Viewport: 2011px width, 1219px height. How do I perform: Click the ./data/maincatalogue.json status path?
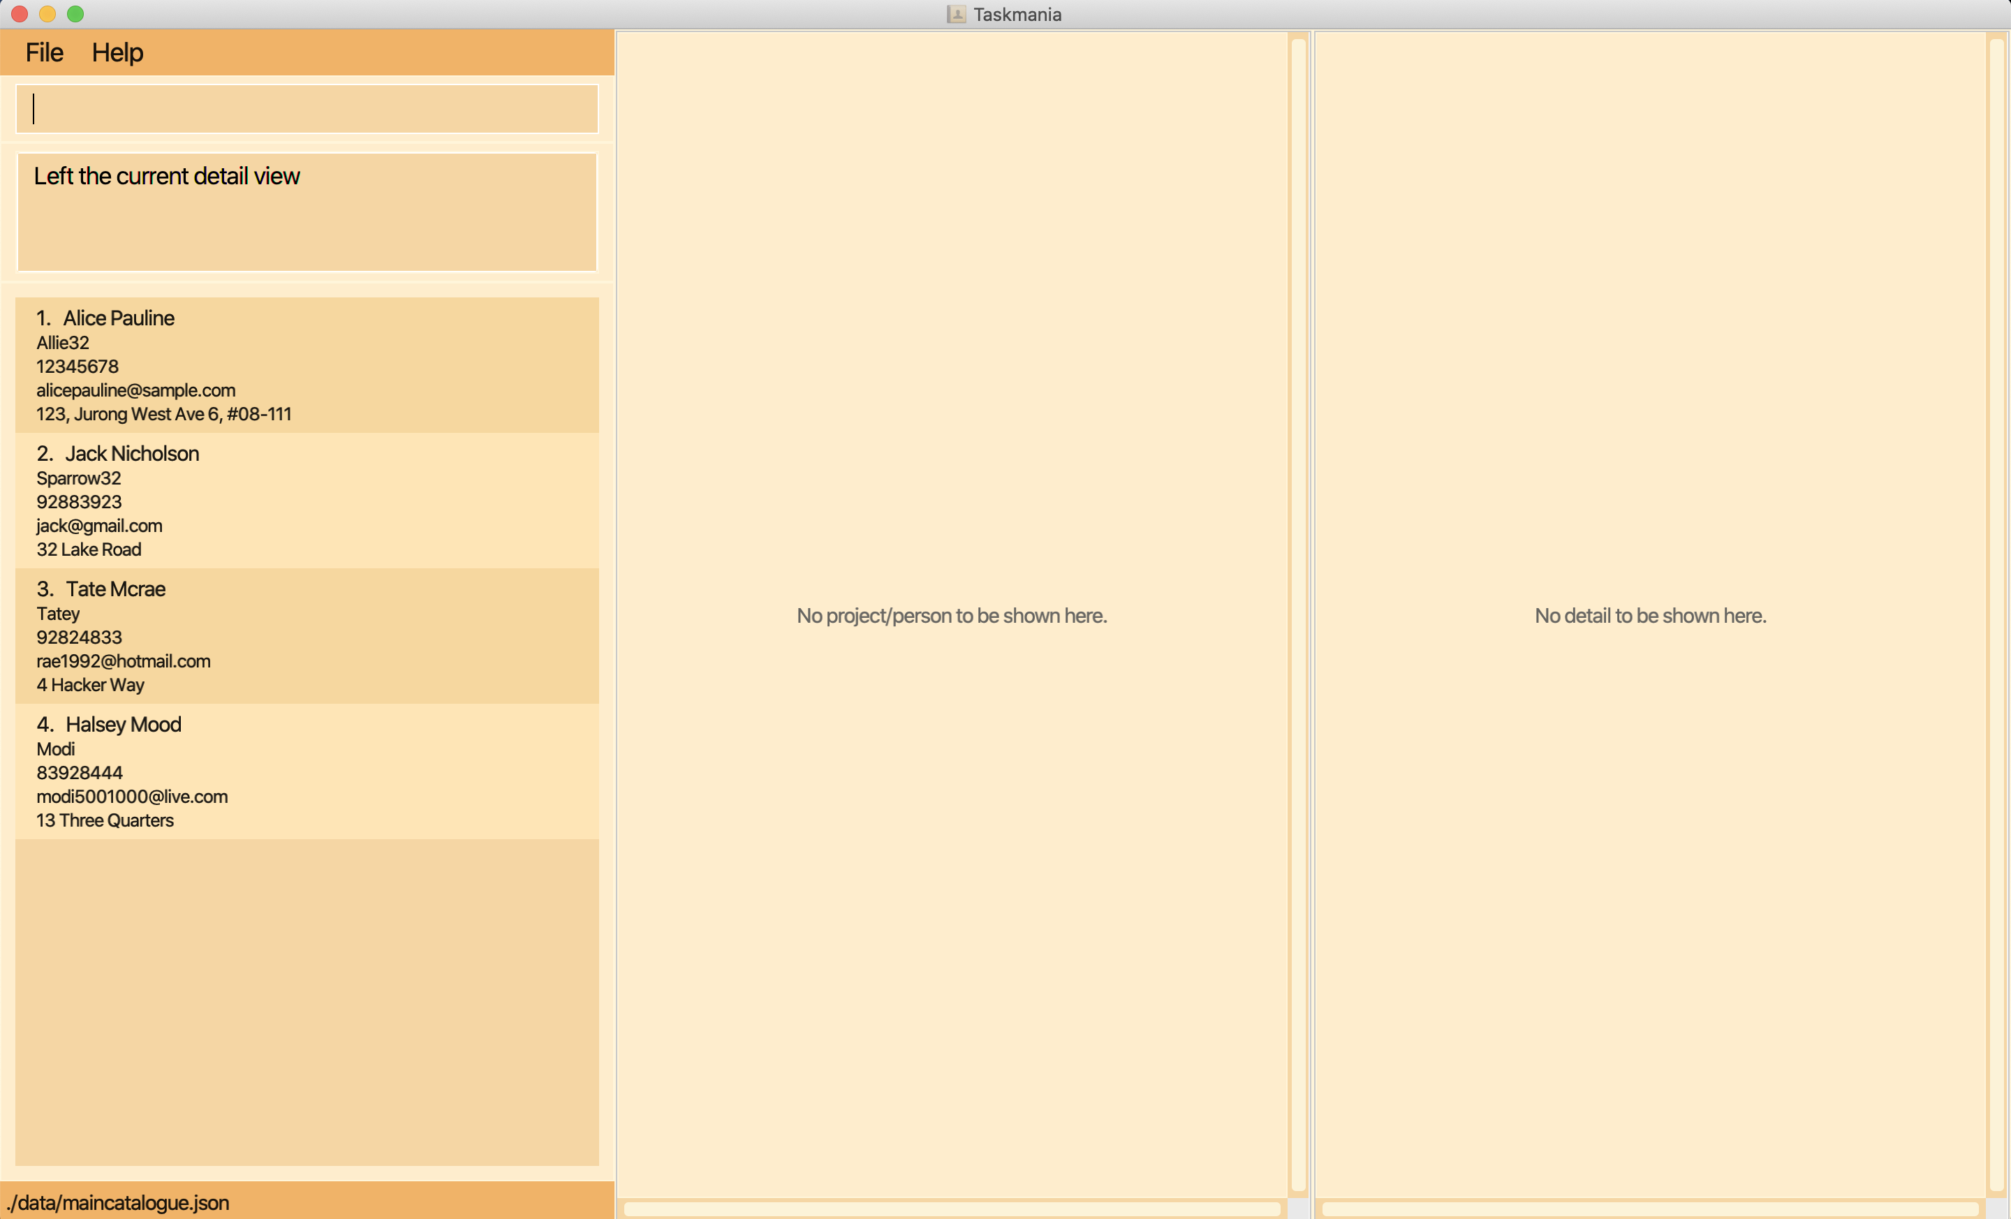pos(118,1203)
